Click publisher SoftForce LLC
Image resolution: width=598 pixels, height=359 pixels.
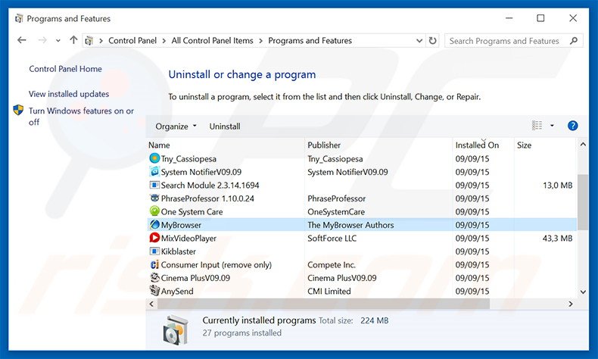coord(332,238)
